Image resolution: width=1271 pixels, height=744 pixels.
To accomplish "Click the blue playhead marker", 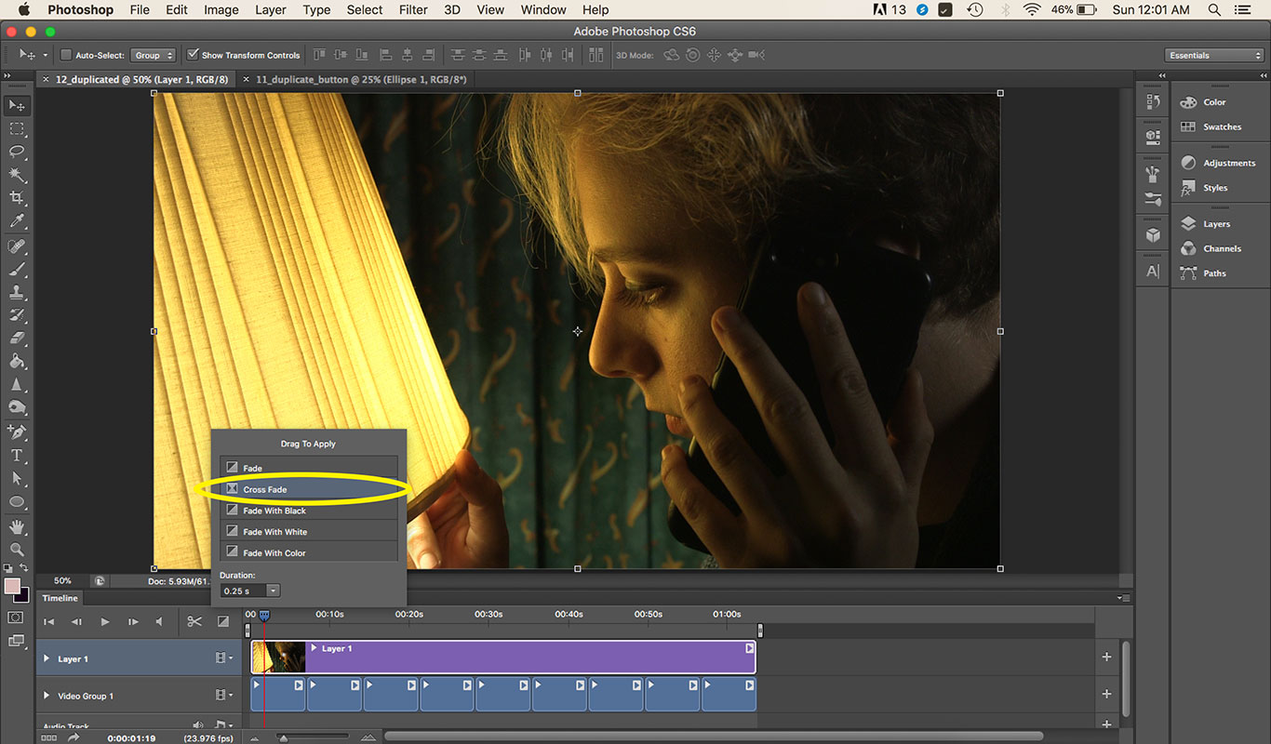I will (x=264, y=616).
